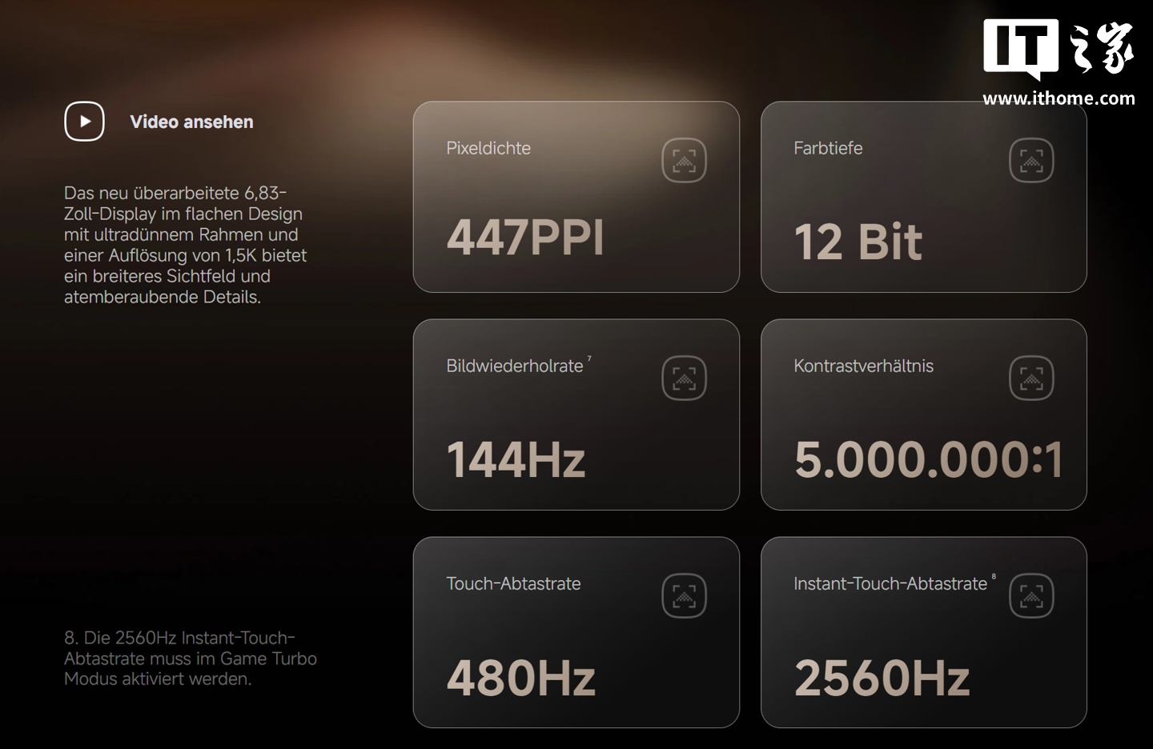Image resolution: width=1153 pixels, height=749 pixels.
Task: Click the expand icon on Touch-Abtastrate card
Action: click(x=684, y=595)
